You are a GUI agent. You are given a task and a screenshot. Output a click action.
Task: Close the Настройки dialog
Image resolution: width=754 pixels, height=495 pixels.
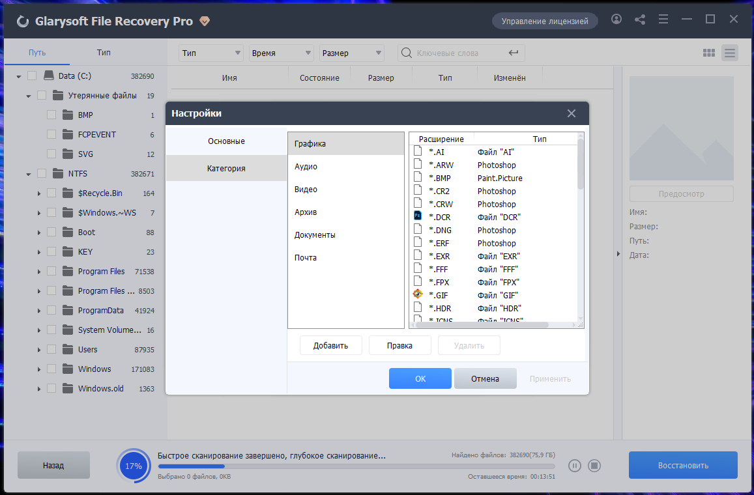point(572,113)
